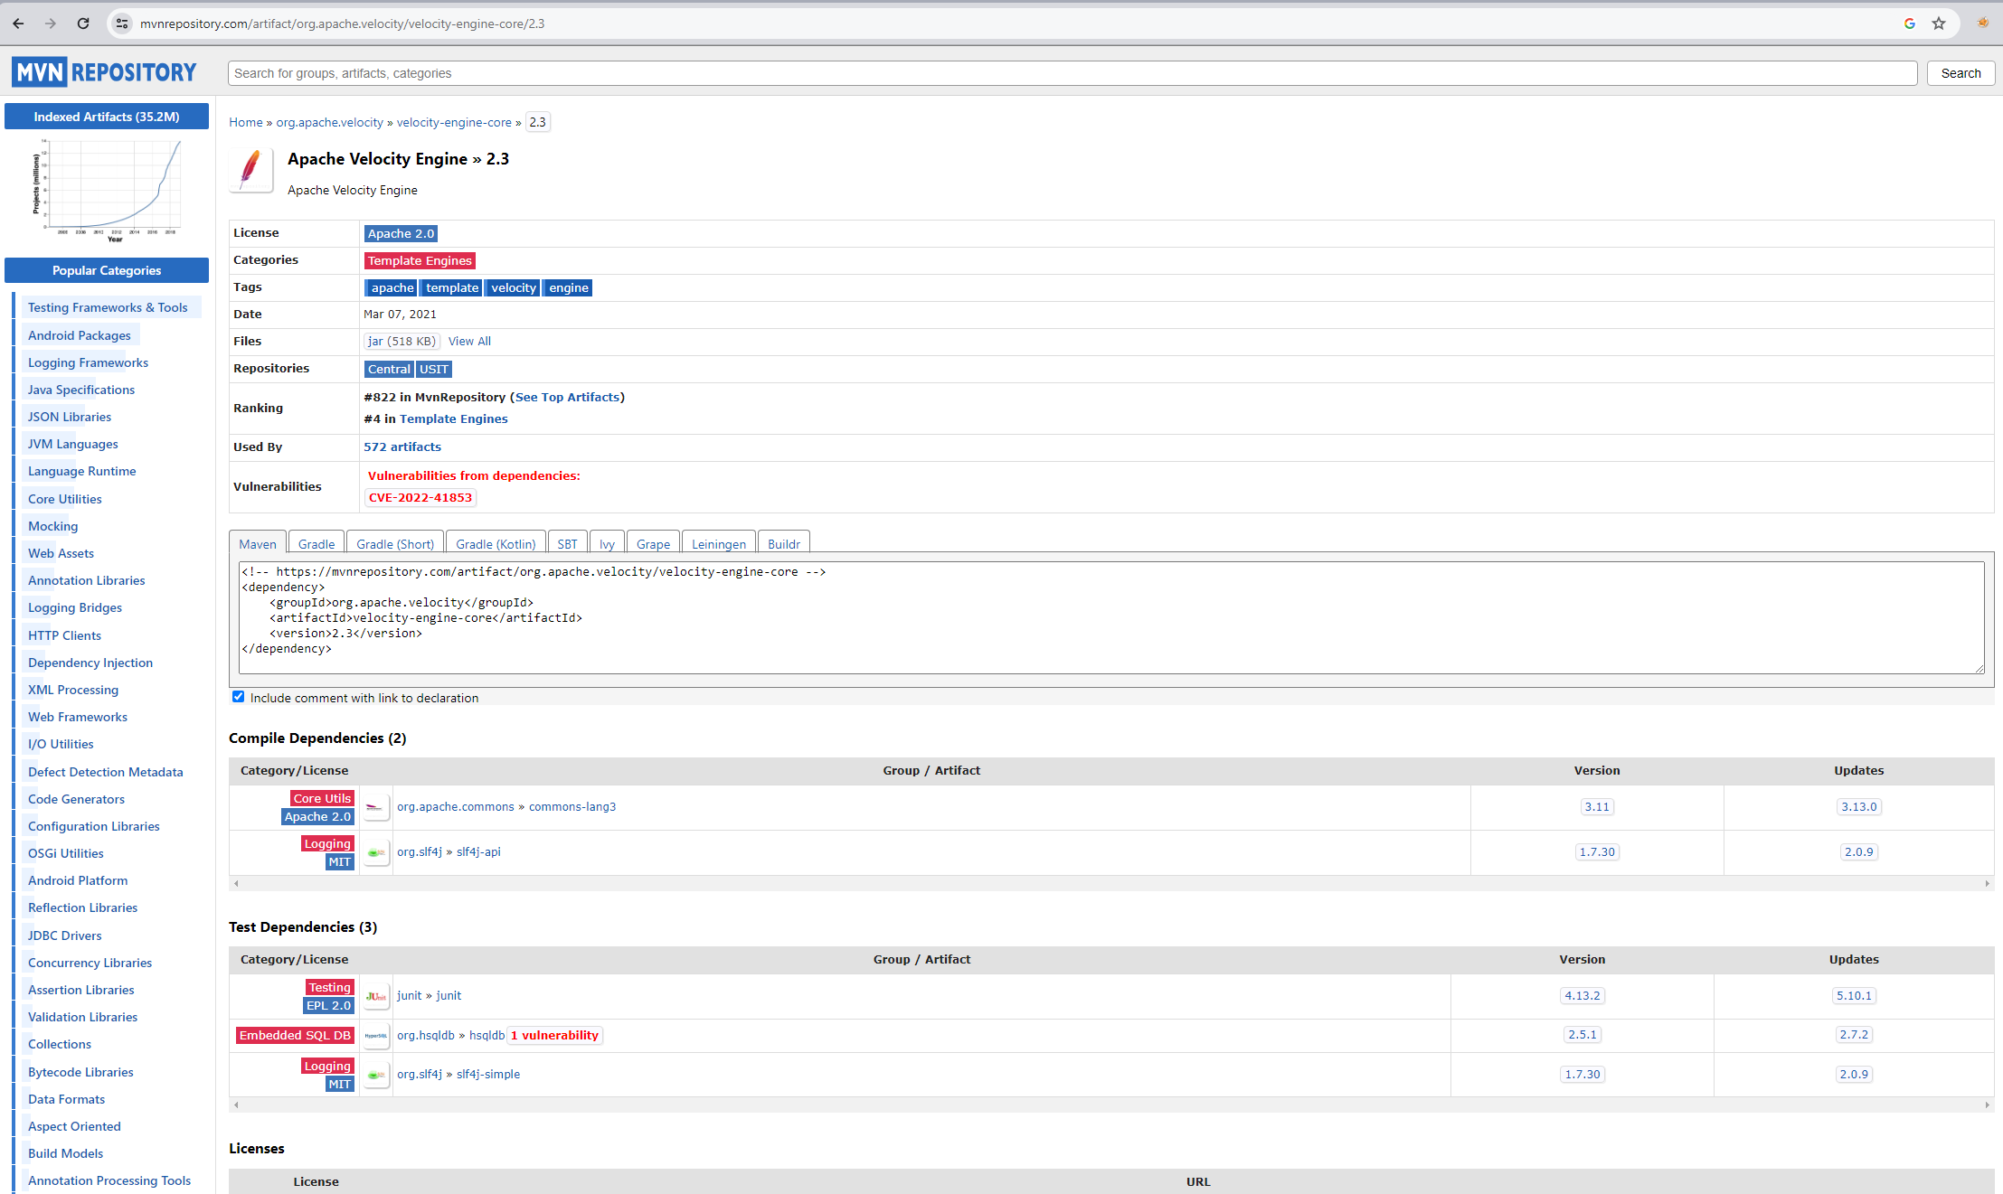
Task: Click right arrow on Compile Dependencies scrollbar
Action: [1987, 883]
